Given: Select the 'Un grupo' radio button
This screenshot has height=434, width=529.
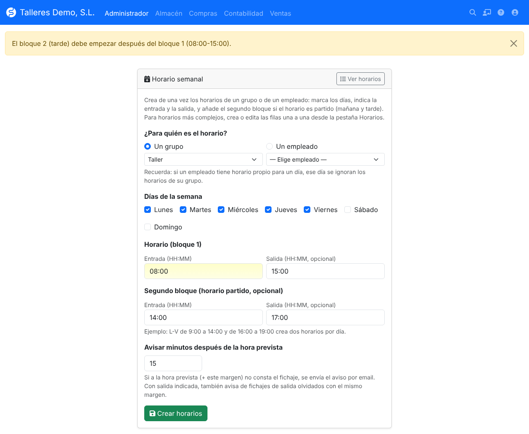Looking at the screenshot, I should point(148,146).
